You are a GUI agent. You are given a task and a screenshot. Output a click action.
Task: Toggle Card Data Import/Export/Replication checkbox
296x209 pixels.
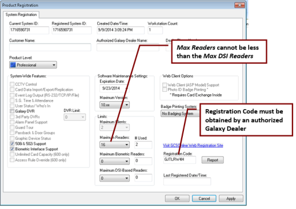click(12, 90)
